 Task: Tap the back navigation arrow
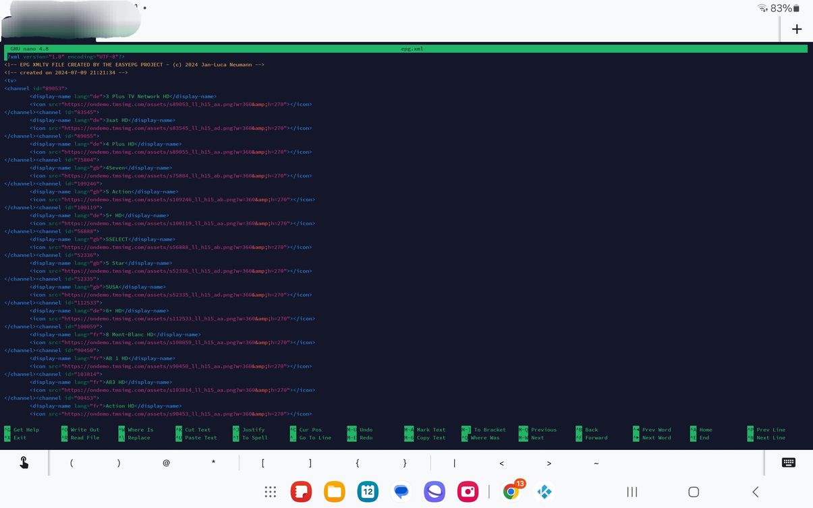click(756, 492)
